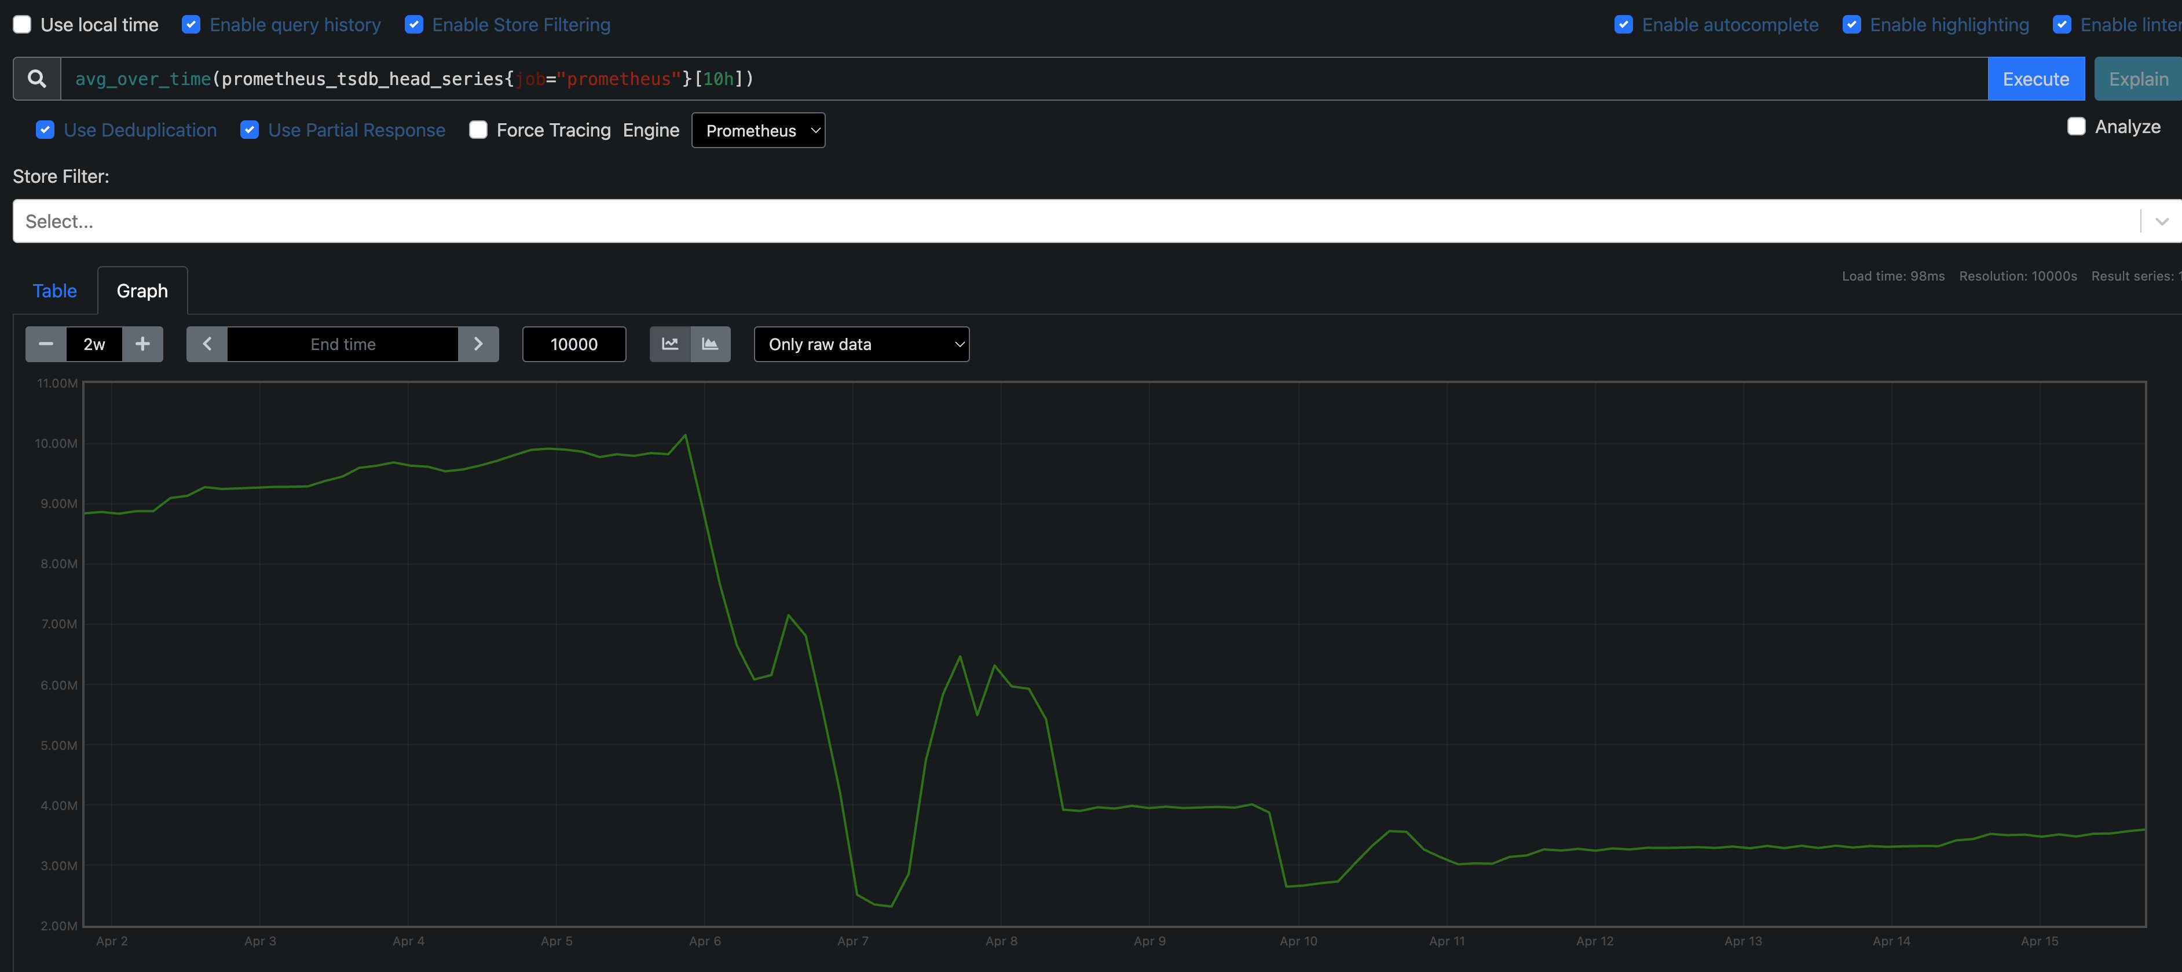This screenshot has height=972, width=2182.
Task: Switch to the stacked area chart icon
Action: [711, 344]
